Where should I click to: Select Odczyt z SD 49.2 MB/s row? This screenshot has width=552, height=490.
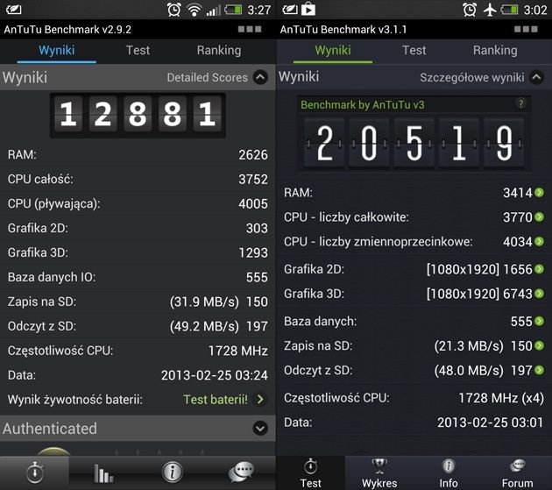[x=138, y=326]
